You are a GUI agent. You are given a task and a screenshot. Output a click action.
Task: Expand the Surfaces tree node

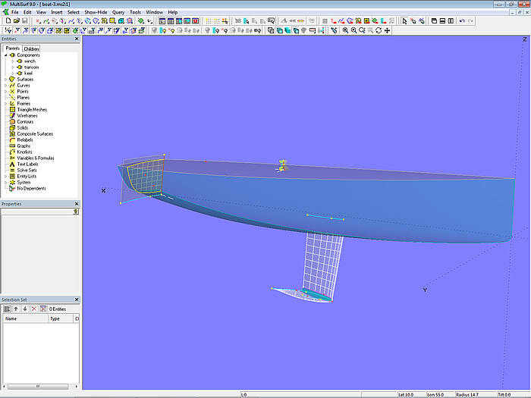(5, 80)
